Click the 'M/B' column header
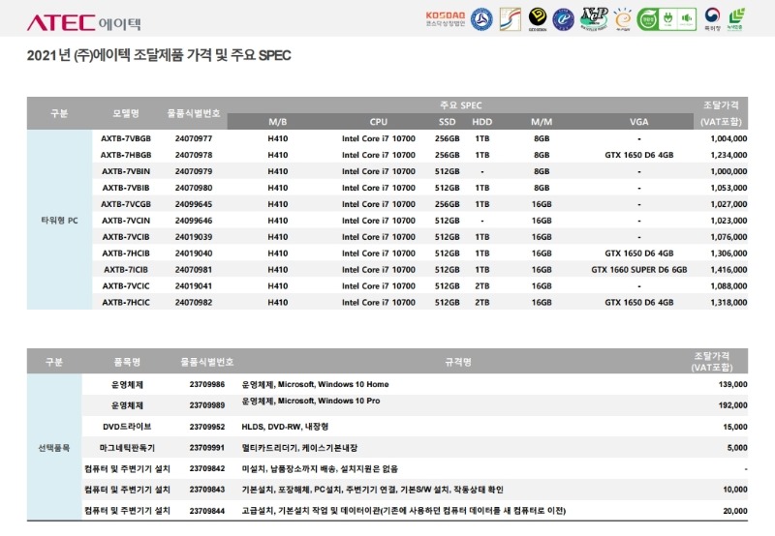 278,121
